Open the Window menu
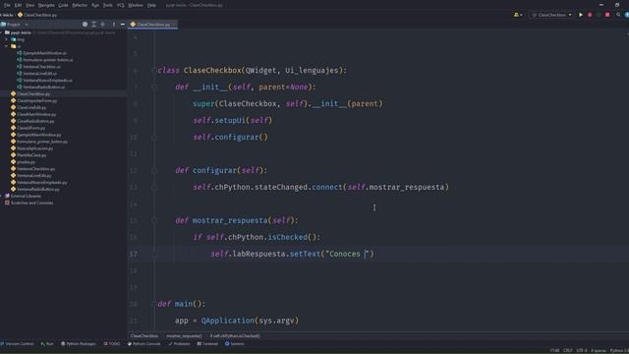This screenshot has width=629, height=354. [x=136, y=5]
